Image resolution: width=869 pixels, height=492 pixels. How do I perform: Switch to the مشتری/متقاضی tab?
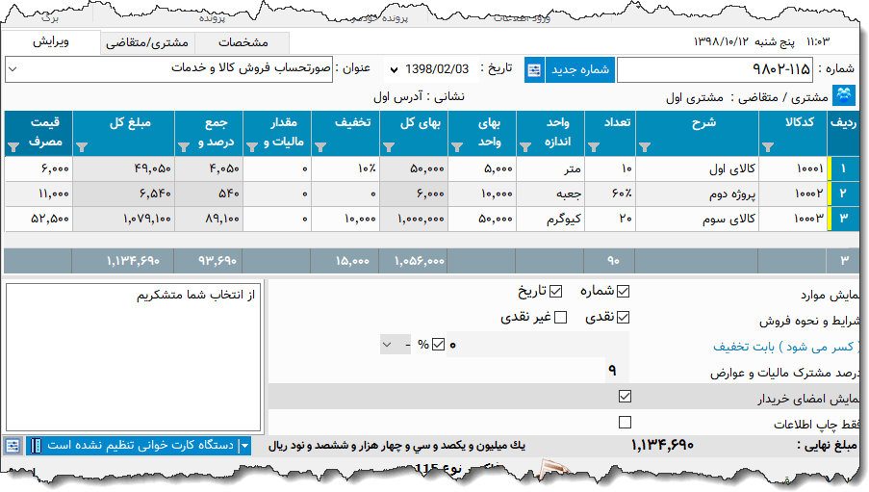point(146,43)
